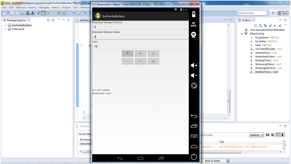
Task: Toggle Link with Editor in Package Explorer
Action: click(53, 20)
